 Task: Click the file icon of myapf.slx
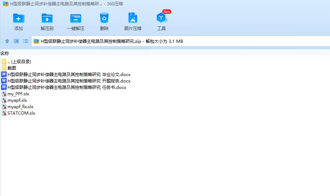pyautogui.click(x=4, y=100)
